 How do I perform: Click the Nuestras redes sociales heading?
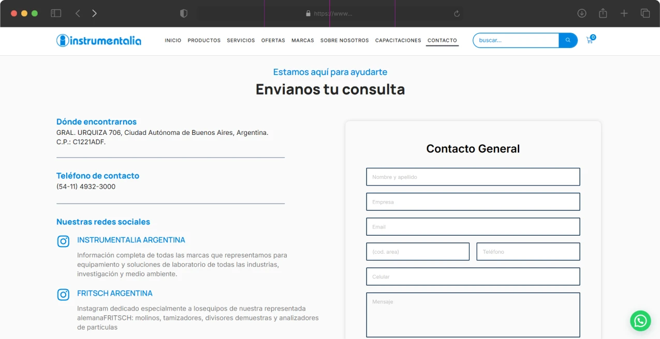tap(103, 222)
